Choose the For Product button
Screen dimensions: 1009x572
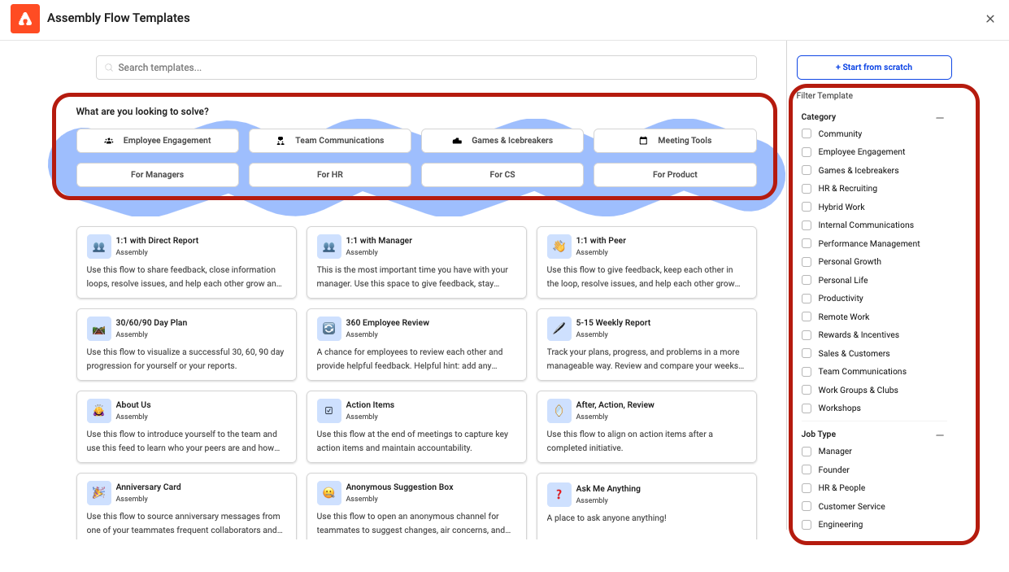tap(675, 175)
